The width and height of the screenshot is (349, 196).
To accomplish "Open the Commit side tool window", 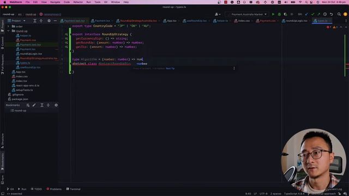I will [2, 43].
